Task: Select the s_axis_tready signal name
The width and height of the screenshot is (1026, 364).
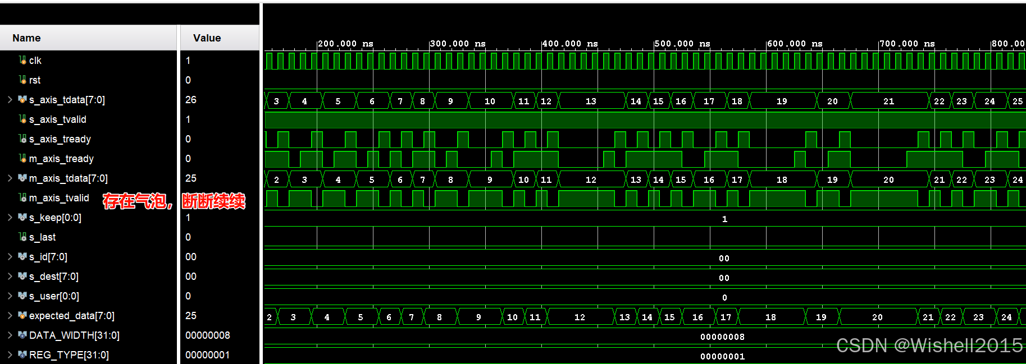Action: pos(60,139)
